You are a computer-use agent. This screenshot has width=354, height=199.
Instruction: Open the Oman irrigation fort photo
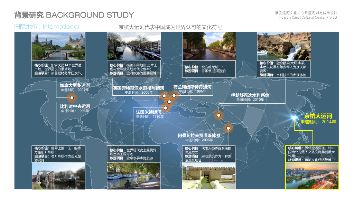click(209, 176)
